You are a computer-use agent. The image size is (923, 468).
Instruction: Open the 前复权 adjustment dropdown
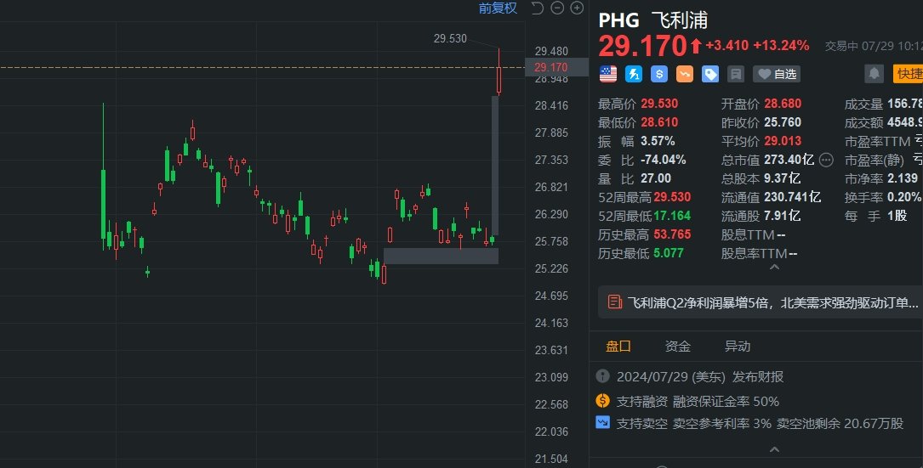(498, 8)
